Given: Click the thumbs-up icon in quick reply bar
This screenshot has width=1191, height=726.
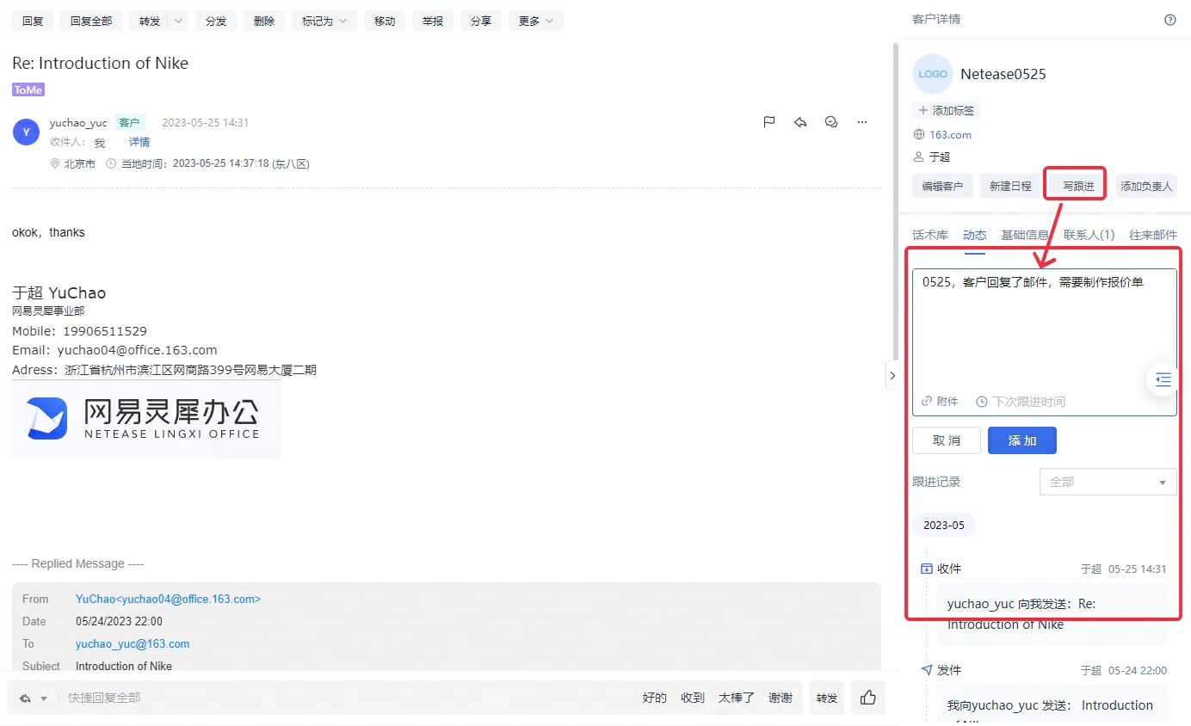Looking at the screenshot, I should 868,698.
